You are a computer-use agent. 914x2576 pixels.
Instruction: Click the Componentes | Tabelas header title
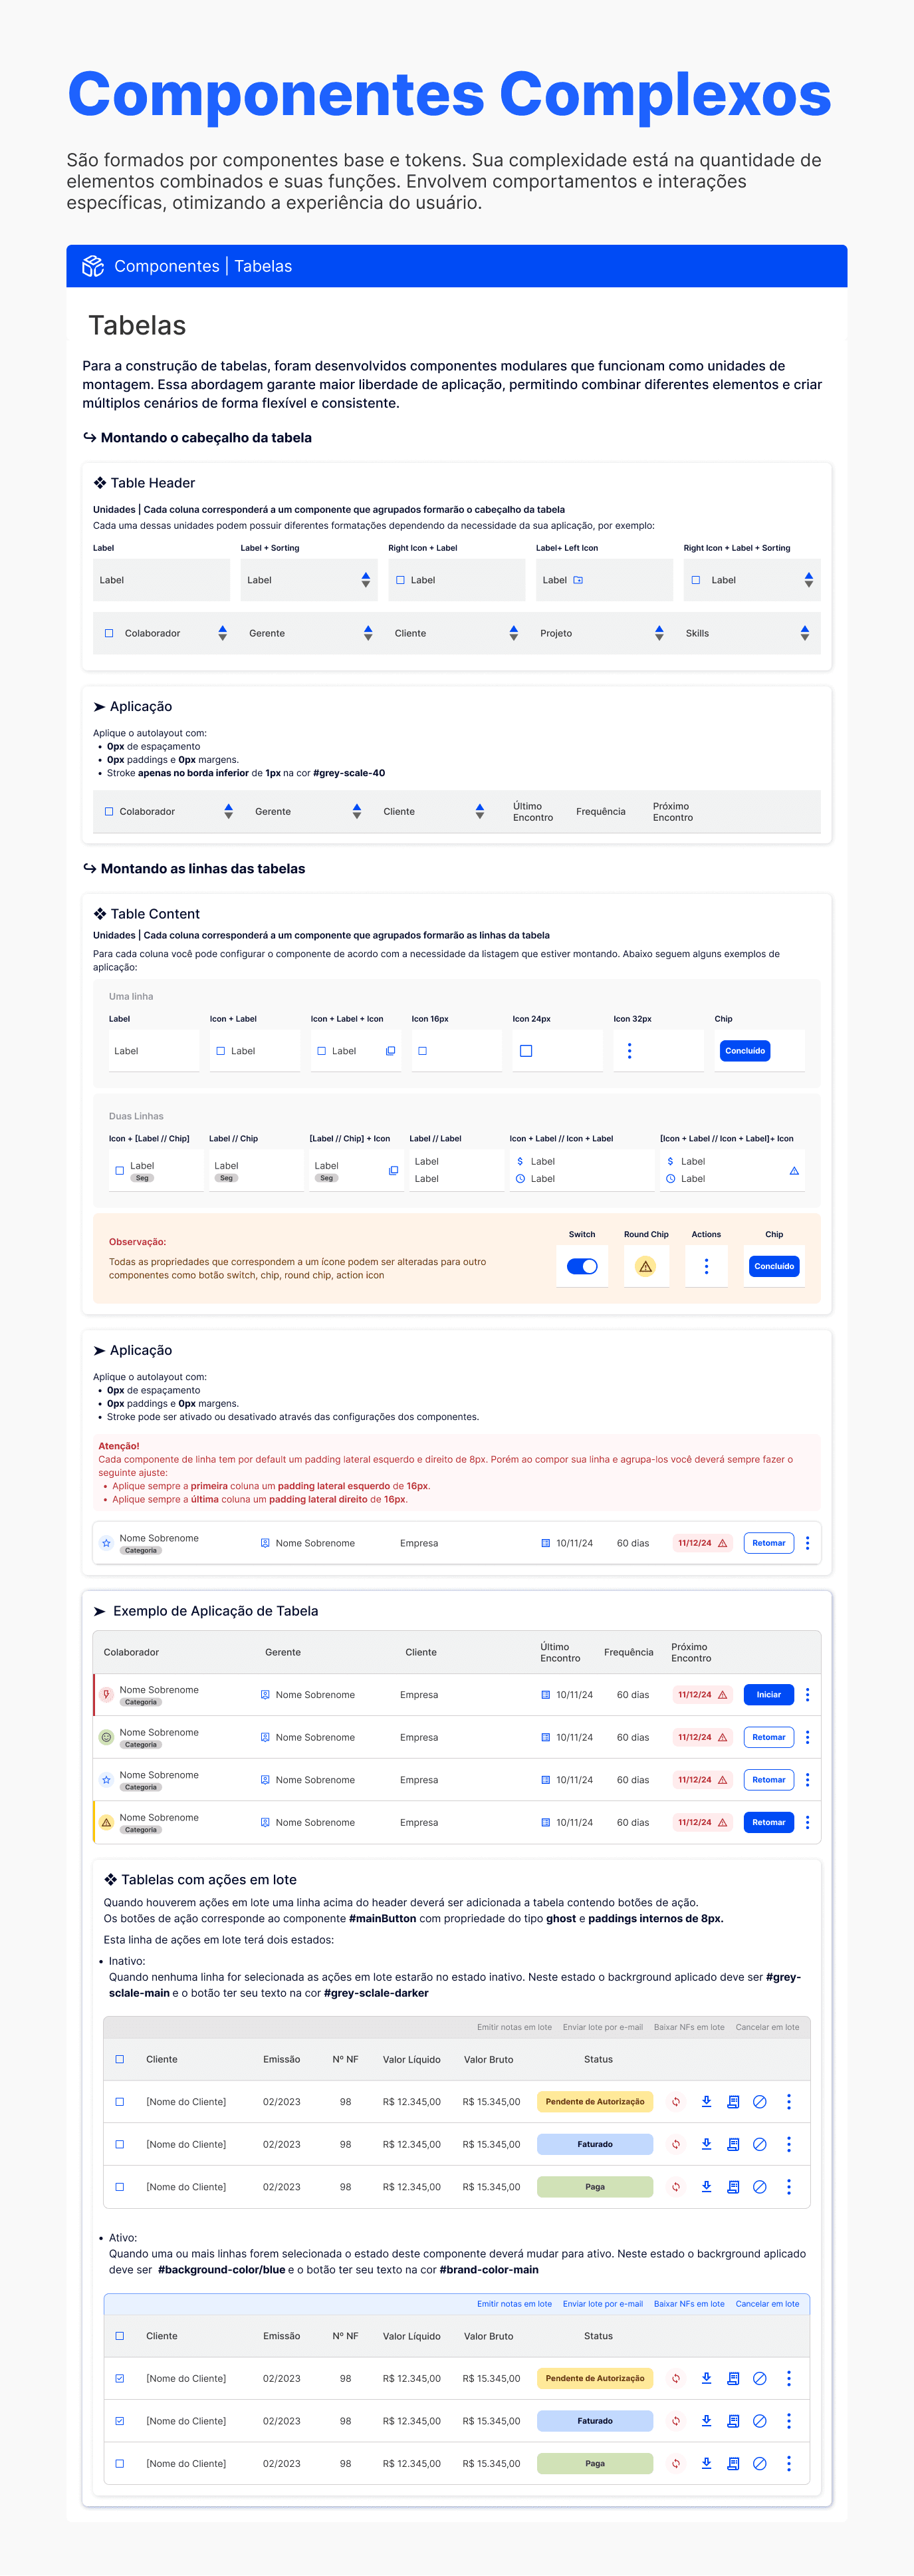tap(203, 266)
